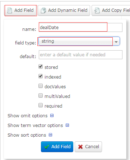Click the name: label
Image resolution: width=130 pixels, height=160 pixels.
coord(29,29)
